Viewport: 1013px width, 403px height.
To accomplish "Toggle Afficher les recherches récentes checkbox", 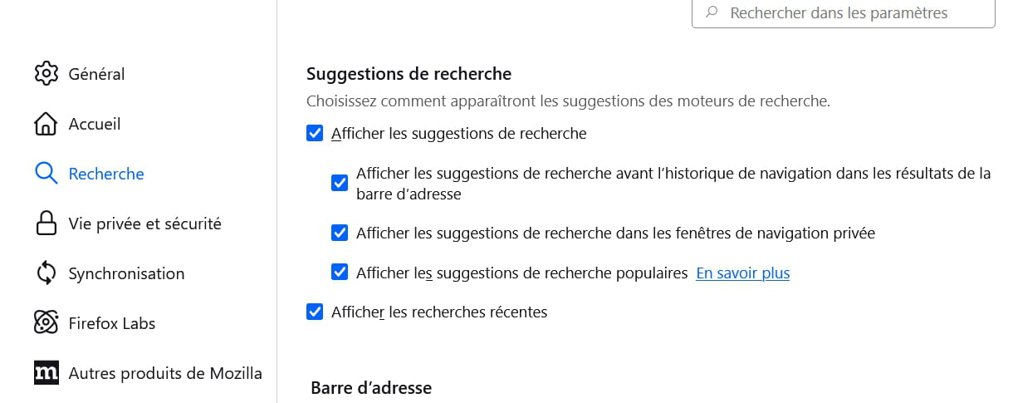I will point(315,312).
